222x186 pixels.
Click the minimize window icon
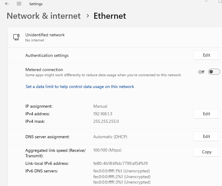[x=206, y=1]
